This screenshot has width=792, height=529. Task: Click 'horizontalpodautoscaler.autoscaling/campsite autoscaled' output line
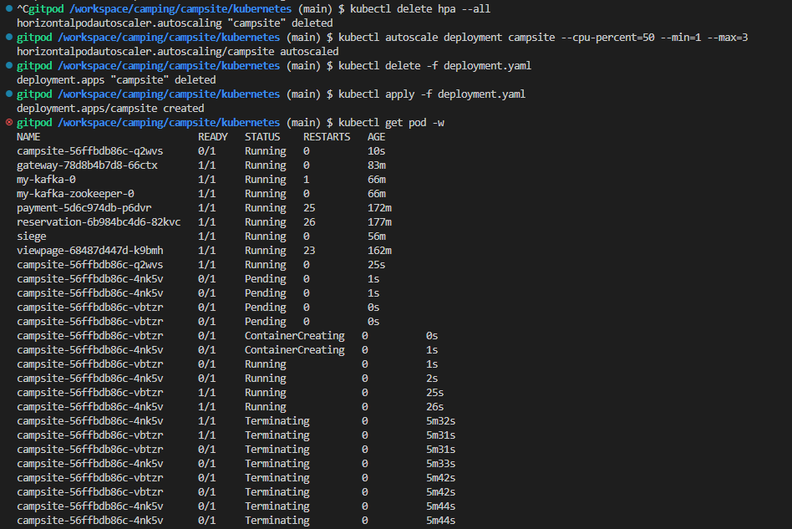178,52
